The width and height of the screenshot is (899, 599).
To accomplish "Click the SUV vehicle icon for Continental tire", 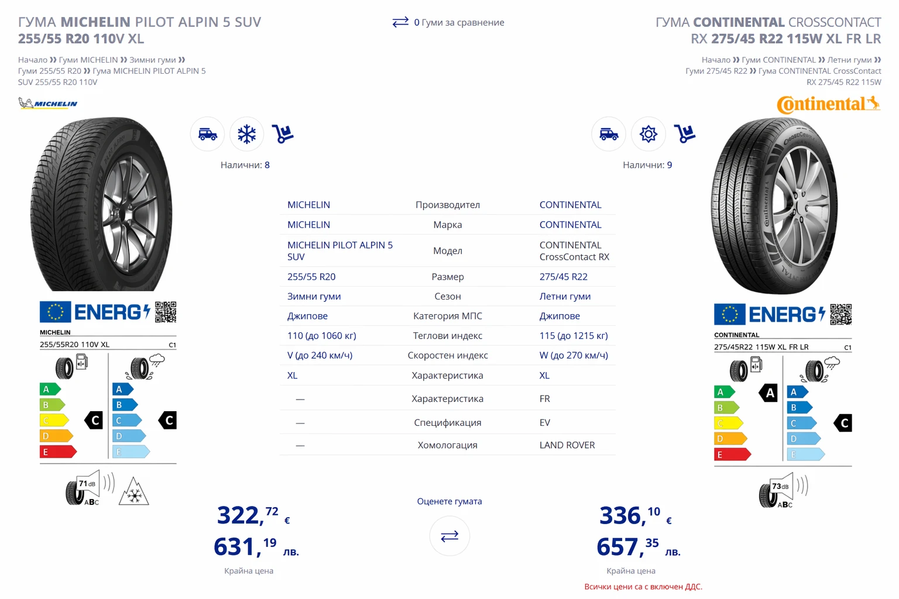I will tap(609, 135).
